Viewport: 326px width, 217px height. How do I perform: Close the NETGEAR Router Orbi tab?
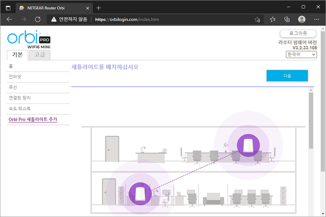click(88, 8)
